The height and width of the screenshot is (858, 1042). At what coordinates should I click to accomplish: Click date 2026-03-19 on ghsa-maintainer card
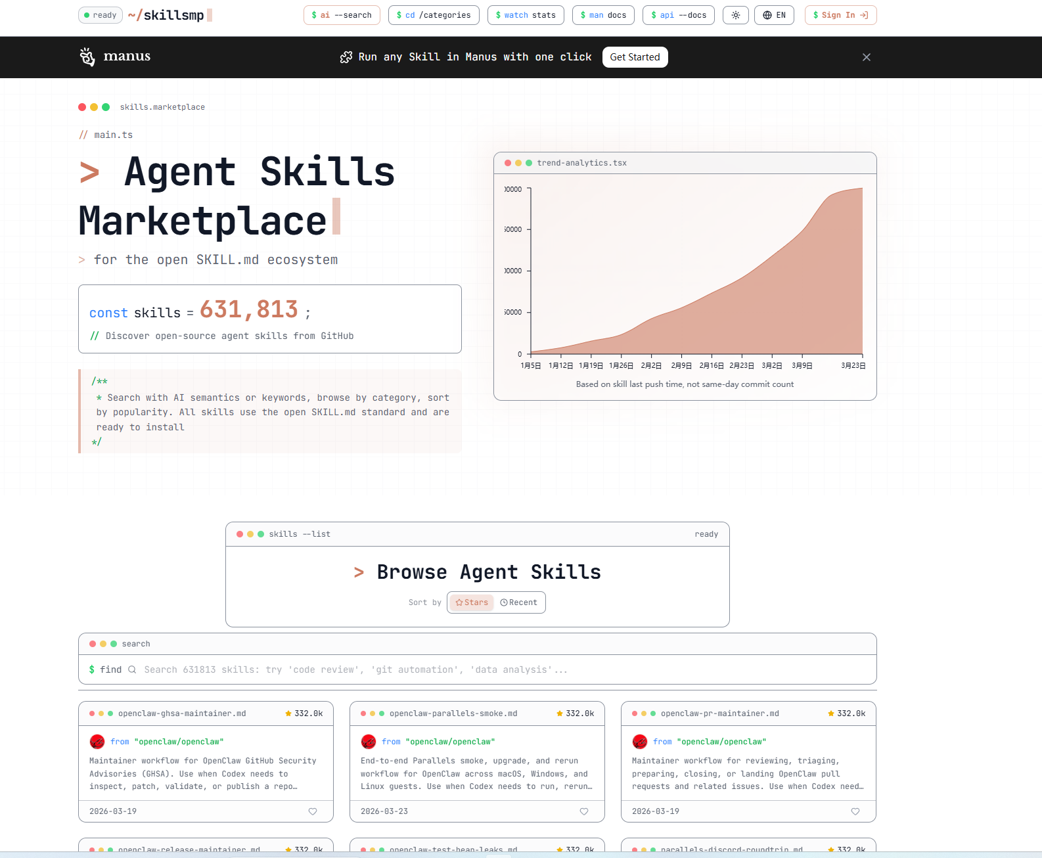coord(113,811)
